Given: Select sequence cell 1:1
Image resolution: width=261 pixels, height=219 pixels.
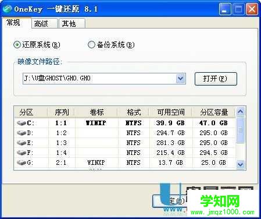Looking at the screenshot, I should [61, 123].
